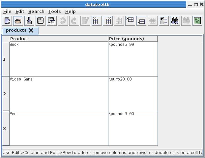Image resolution: width=205 pixels, height=158 pixels.
Task: Open the Help menu
Action: pos(70,11)
